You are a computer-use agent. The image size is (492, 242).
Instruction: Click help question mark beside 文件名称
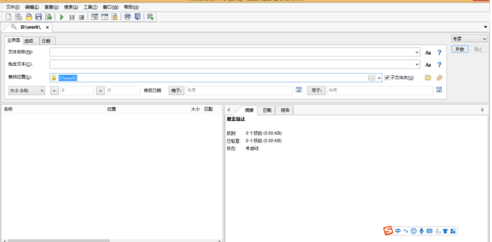click(439, 53)
